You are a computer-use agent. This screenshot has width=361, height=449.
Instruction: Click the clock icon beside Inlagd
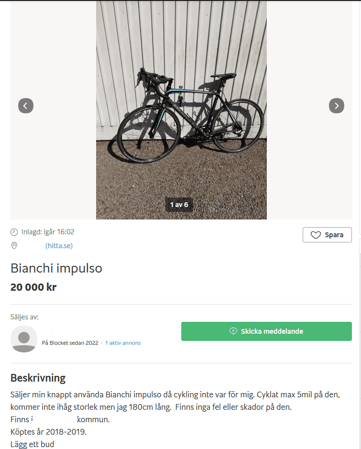point(14,232)
